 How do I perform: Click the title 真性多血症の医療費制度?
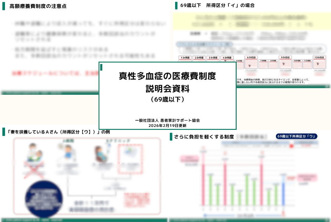point(167,76)
